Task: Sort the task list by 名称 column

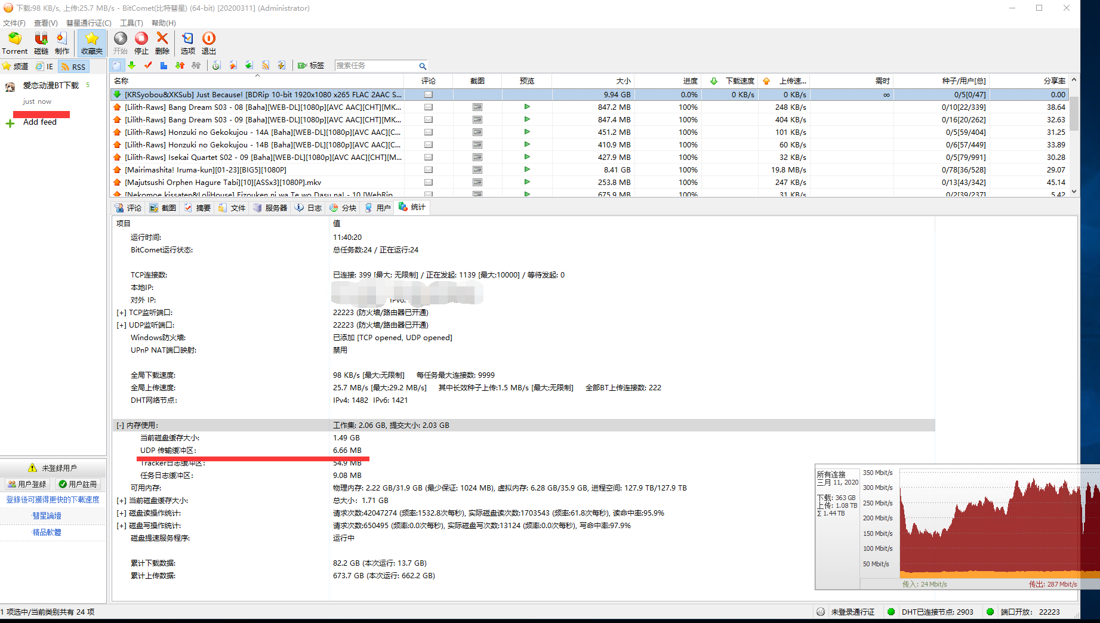Action: click(x=257, y=81)
